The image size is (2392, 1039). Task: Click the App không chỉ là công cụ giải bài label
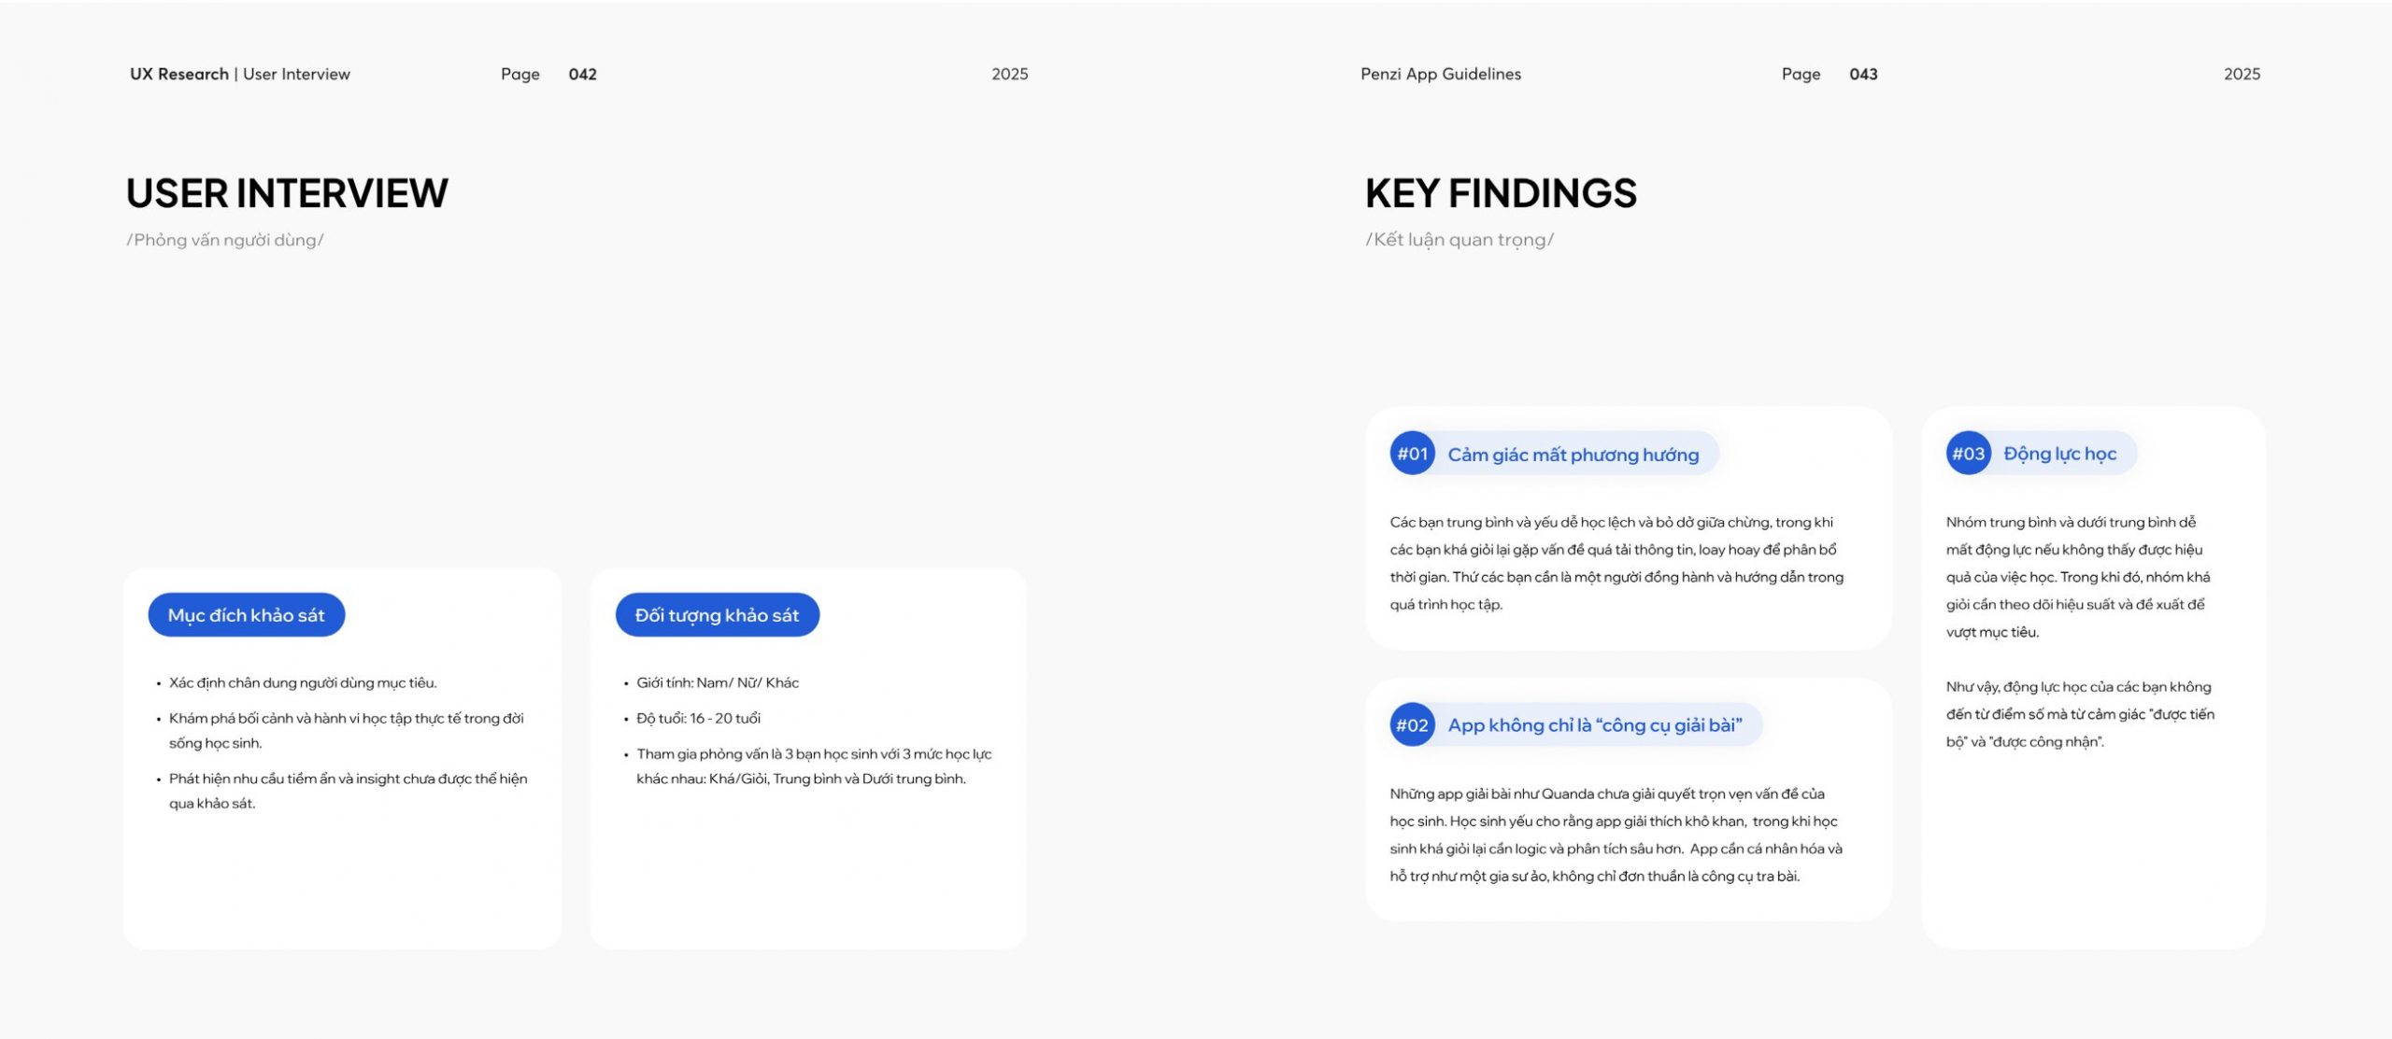point(1594,725)
